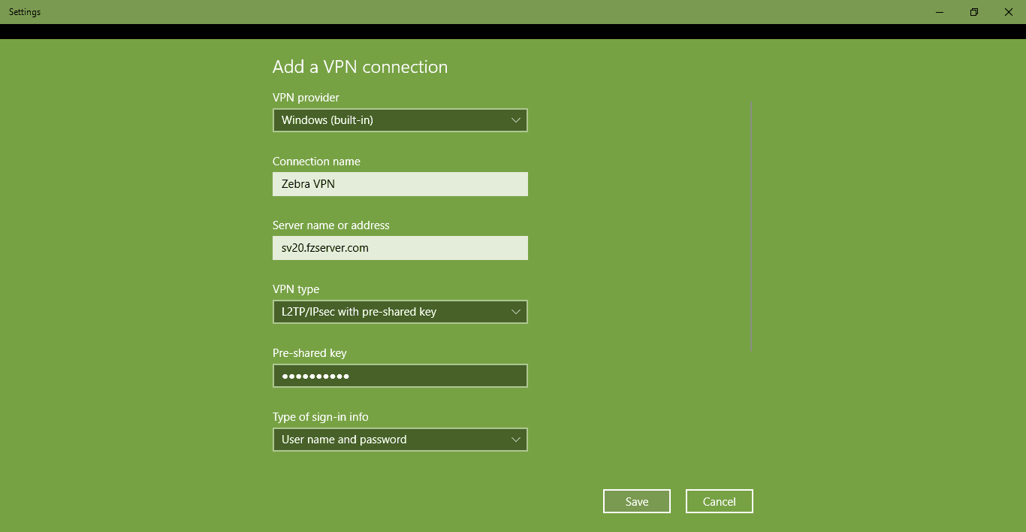Restore down the Settings window

pyautogui.click(x=974, y=12)
